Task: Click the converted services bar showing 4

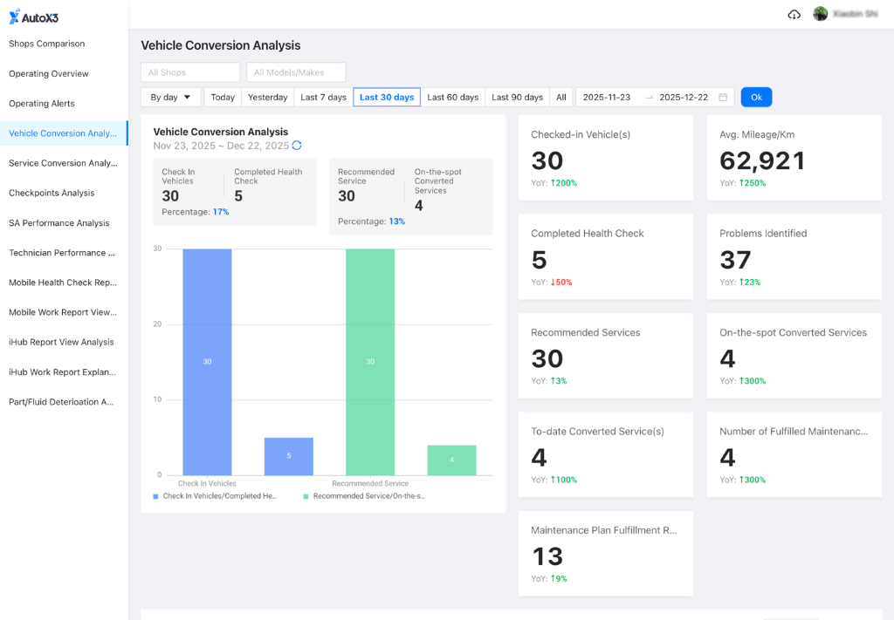Action: [x=451, y=460]
